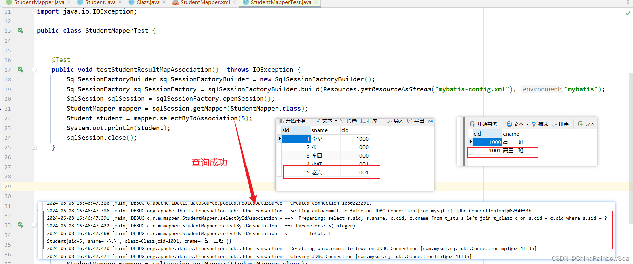The image size is (634, 264).
Task: Run testStudentResultMapAssociation from gutter icon
Action: (20, 70)
